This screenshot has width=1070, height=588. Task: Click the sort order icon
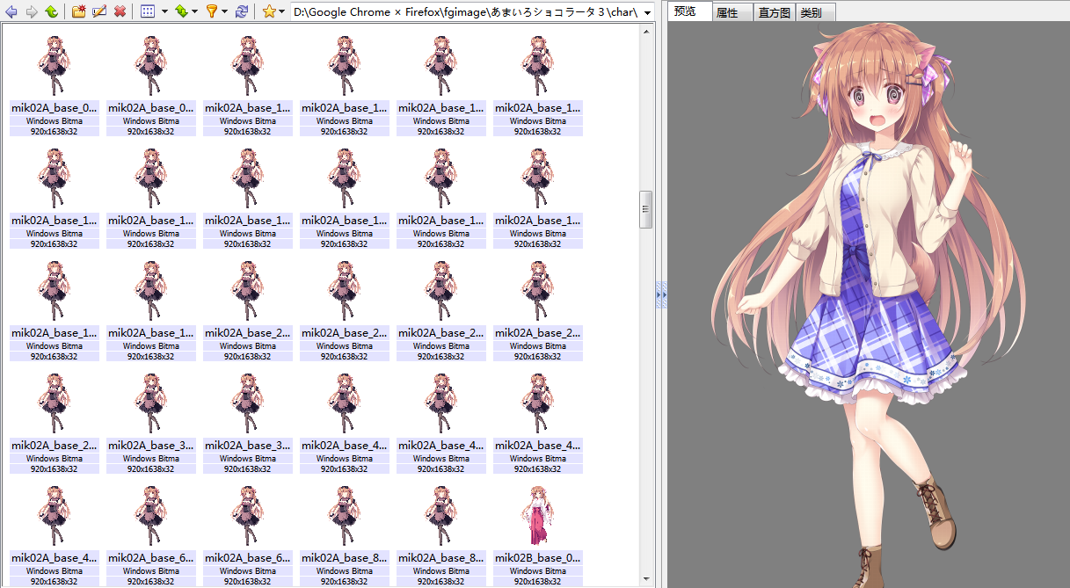[181, 11]
